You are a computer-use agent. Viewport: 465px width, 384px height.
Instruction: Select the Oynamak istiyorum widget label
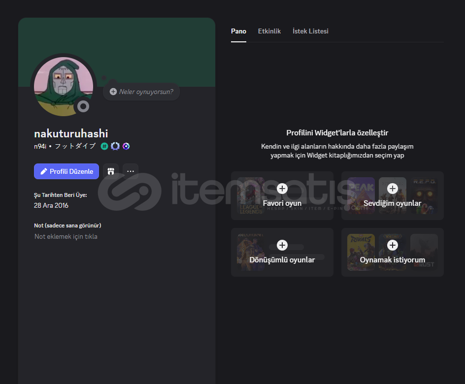[392, 260]
